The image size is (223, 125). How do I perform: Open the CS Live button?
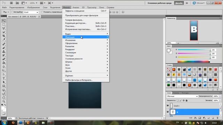(199, 3)
